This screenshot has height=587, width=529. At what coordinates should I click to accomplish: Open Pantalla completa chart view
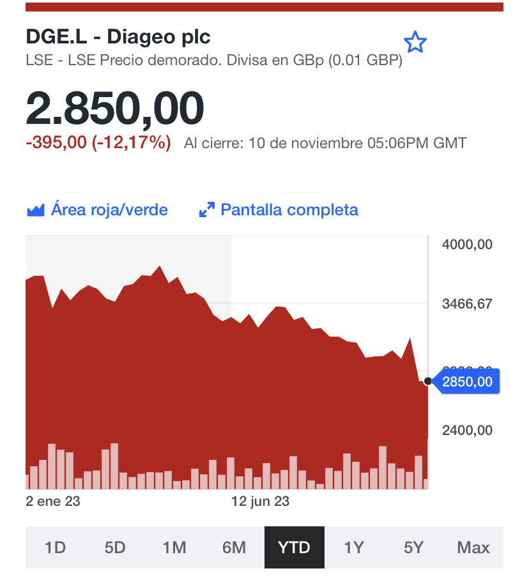289,210
